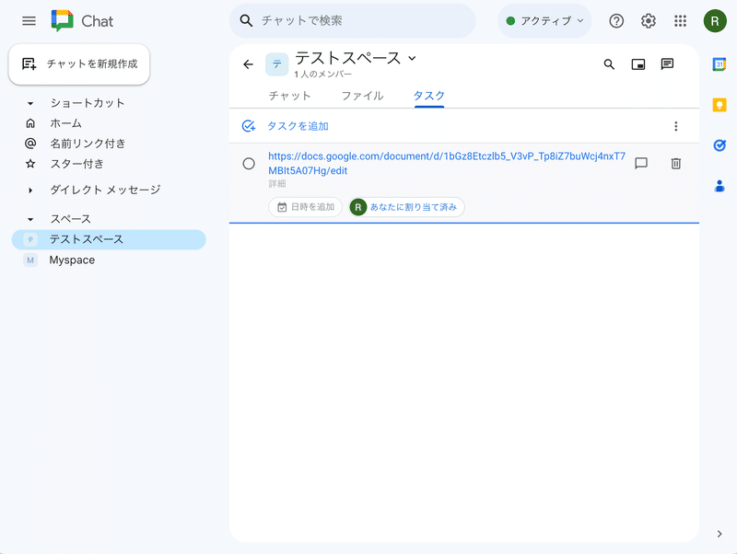The height and width of the screenshot is (554, 737).
Task: Click the starred star icon
Action: (x=30, y=164)
